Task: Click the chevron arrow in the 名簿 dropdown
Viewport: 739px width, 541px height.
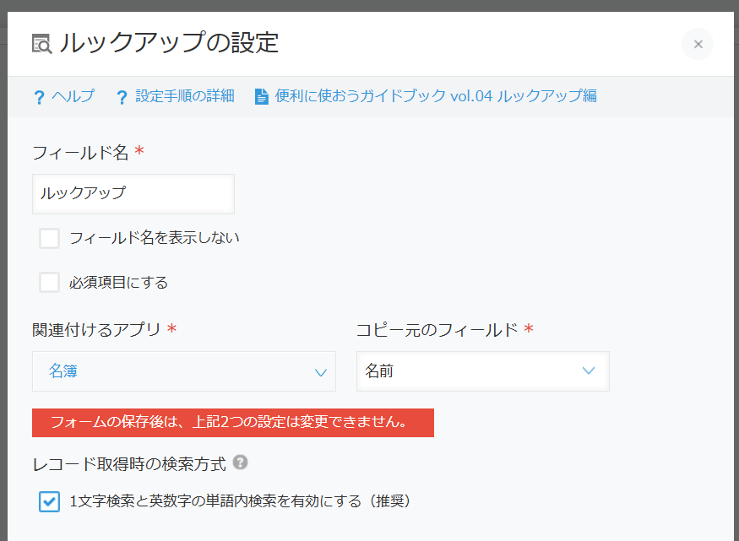Action: (x=320, y=372)
